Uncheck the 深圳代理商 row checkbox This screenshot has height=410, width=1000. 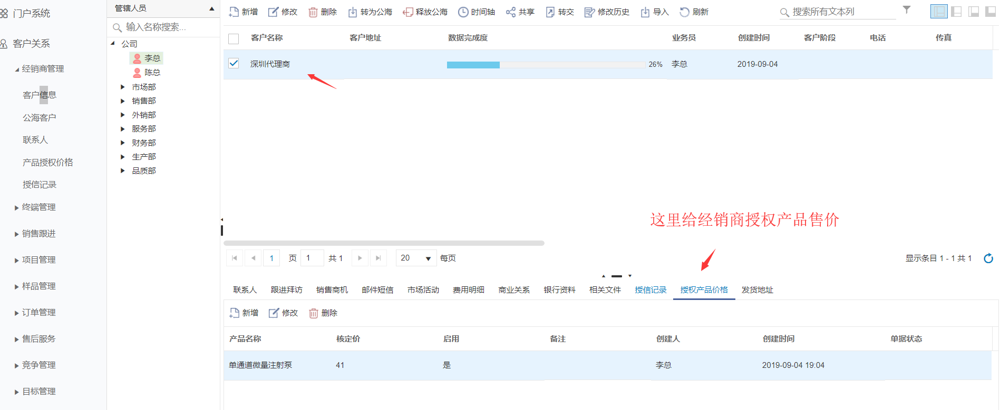coord(234,64)
